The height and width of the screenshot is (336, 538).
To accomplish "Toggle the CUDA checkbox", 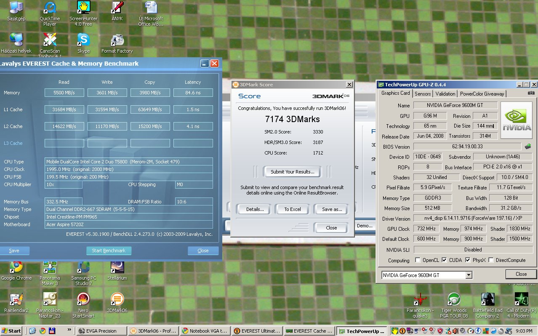I will point(444,260).
